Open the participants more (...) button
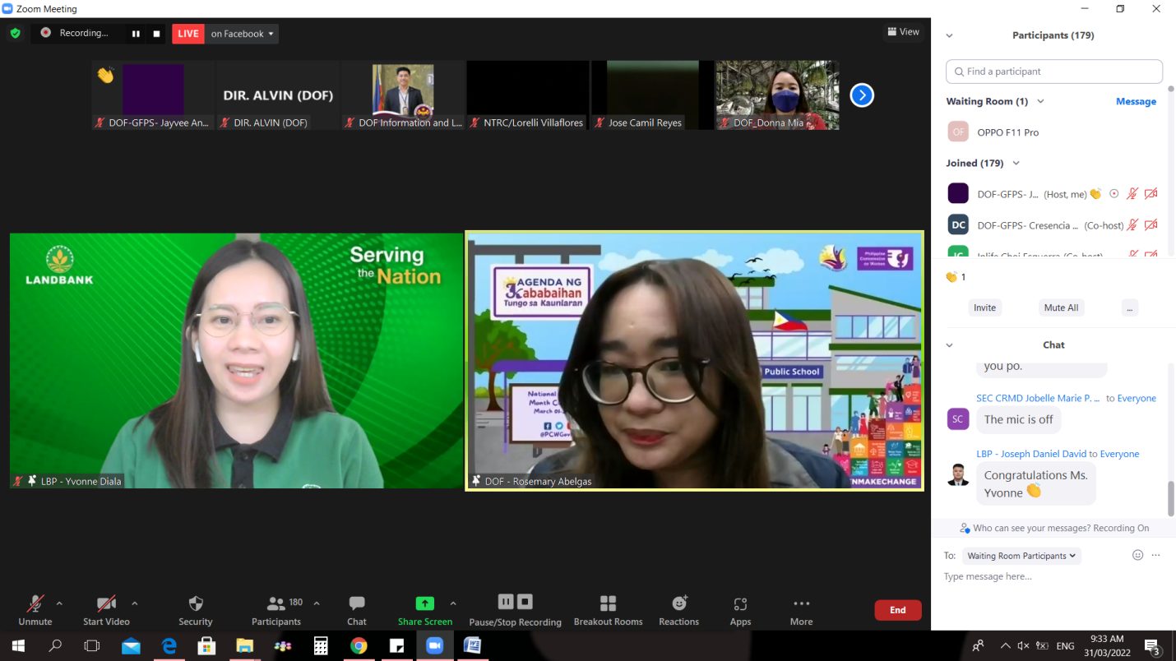Viewport: 1176px width, 661px height. (x=1130, y=307)
